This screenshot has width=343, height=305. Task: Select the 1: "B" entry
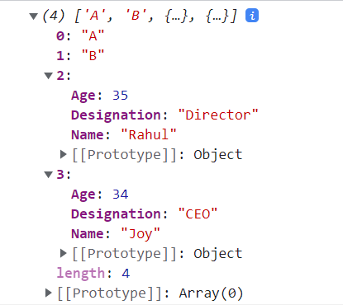click(80, 56)
